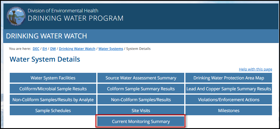280x129 pixels.
Task: Go to DW breadcrumb link
Action: click(x=53, y=49)
